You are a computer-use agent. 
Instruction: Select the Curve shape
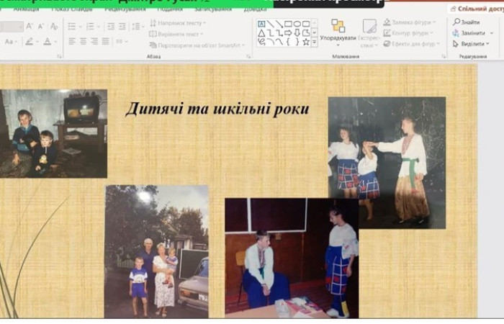click(x=279, y=42)
